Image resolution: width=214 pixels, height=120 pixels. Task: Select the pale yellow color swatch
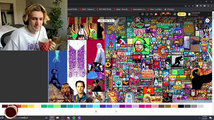[37, 106]
